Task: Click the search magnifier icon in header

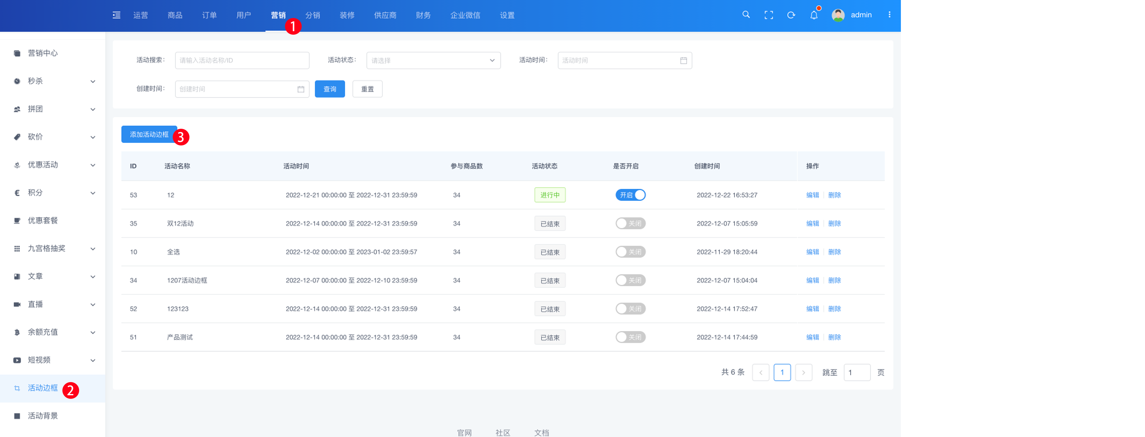Action: [746, 15]
